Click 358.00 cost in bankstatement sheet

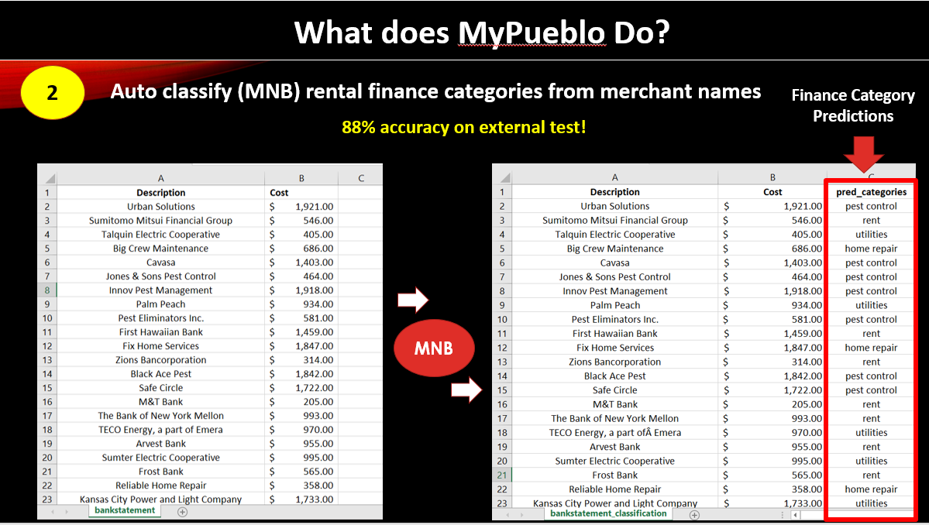[301, 486]
